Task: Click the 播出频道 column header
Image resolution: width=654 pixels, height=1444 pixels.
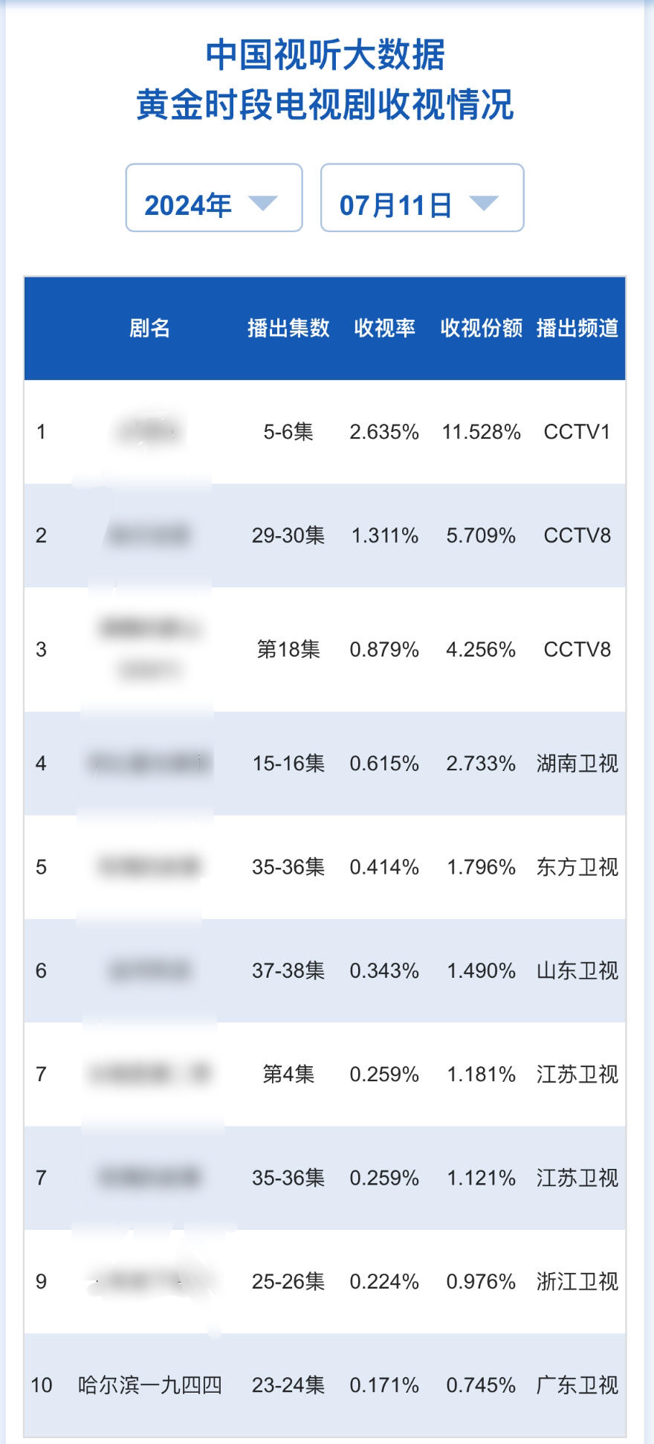Action: tap(577, 328)
